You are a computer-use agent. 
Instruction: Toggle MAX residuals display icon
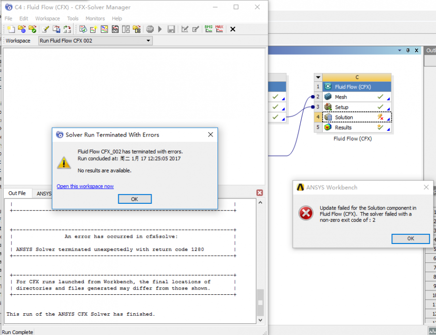tap(219, 29)
